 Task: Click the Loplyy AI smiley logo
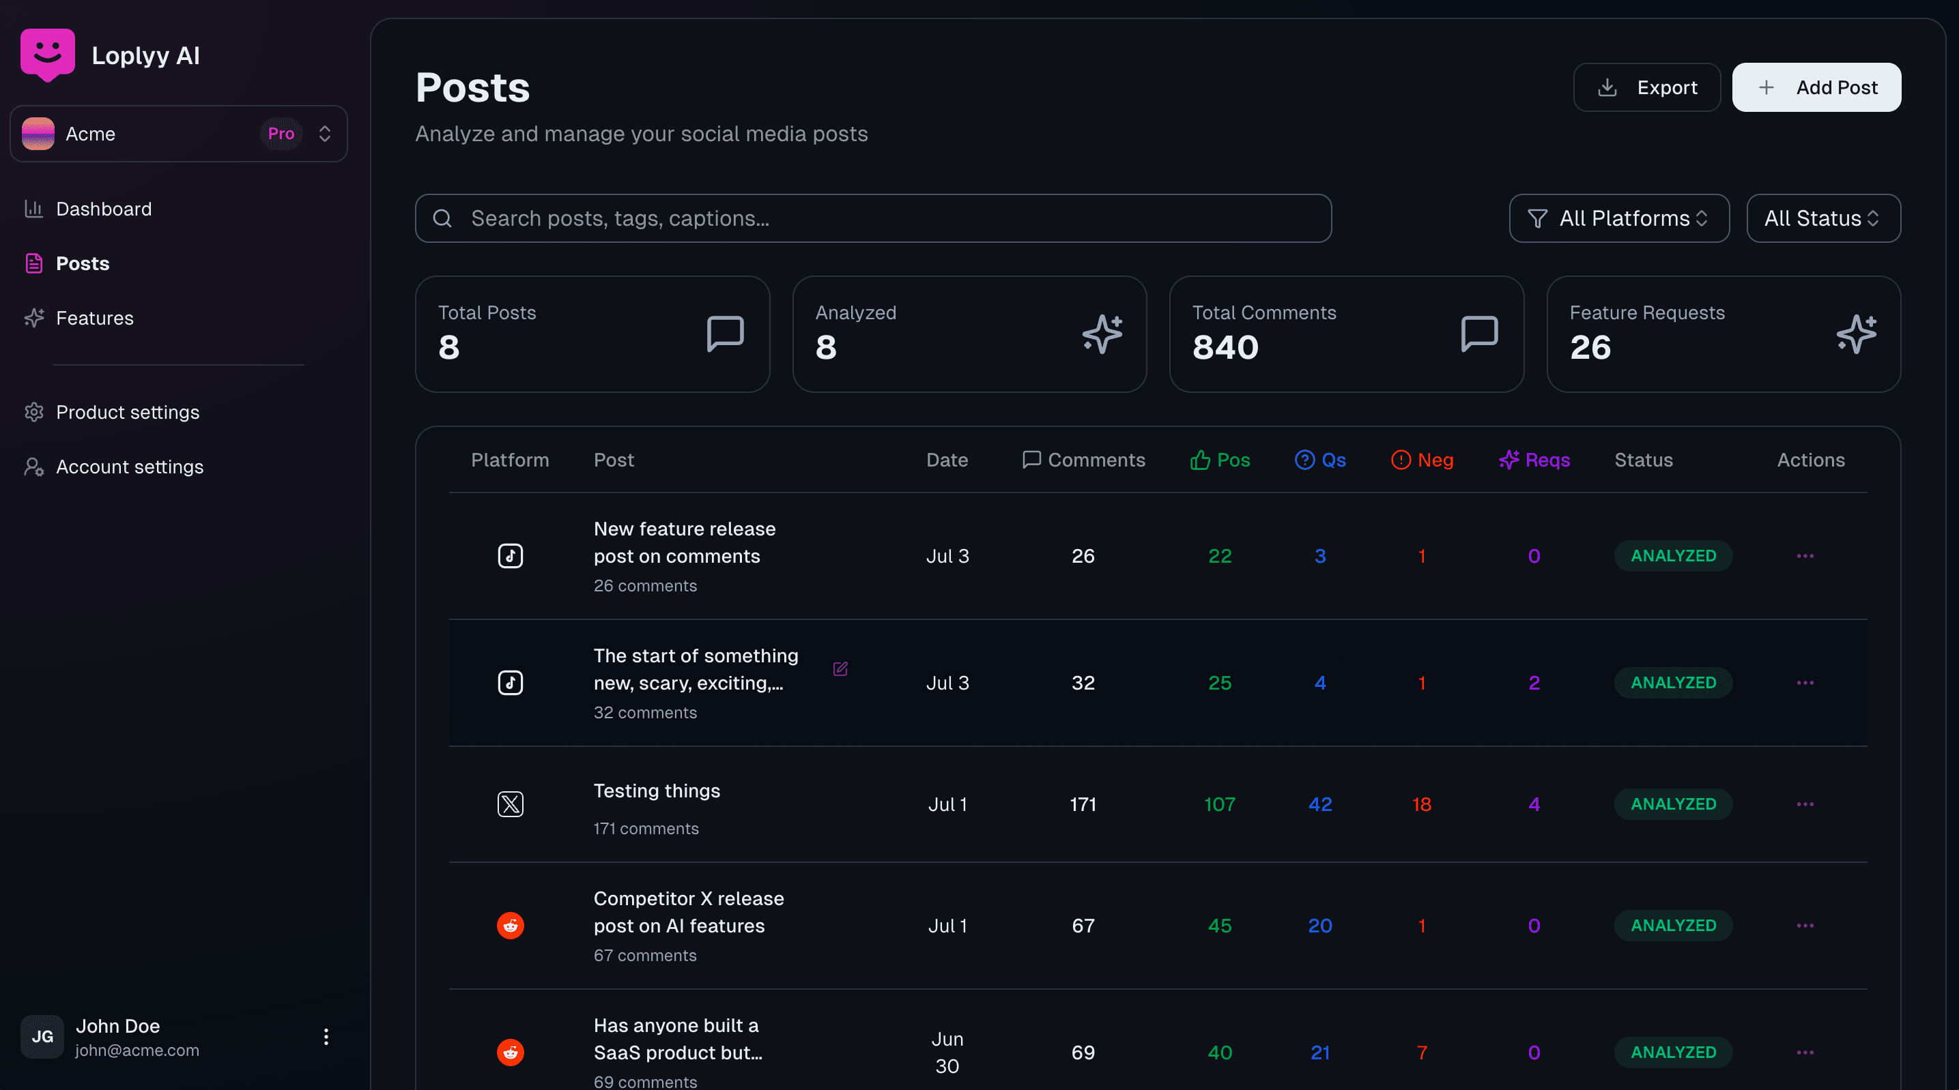47,55
